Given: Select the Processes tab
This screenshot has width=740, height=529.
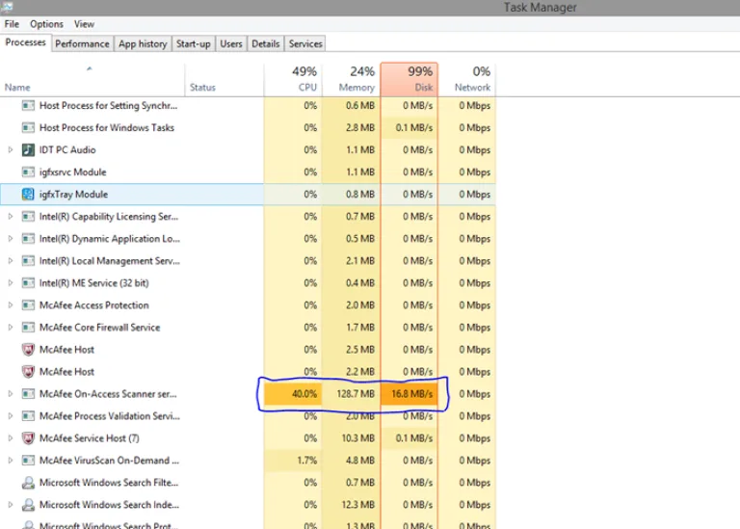Looking at the screenshot, I should (x=25, y=42).
